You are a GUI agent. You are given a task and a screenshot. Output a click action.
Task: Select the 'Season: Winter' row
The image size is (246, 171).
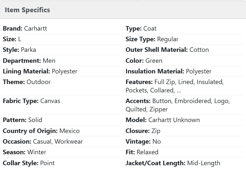(61, 152)
